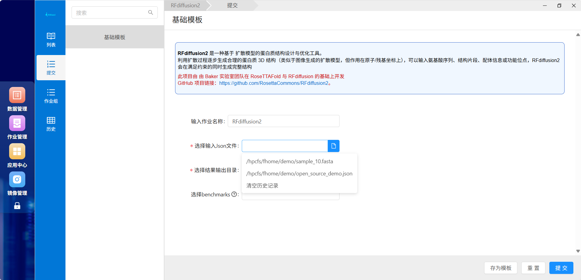Screen dimensions: 581x280
Task: Click the 选择benchmarks label text
Action: coord(210,195)
